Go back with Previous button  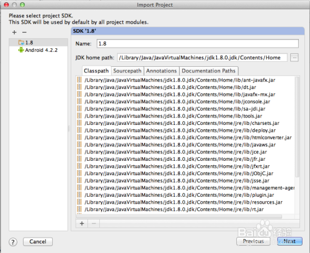tap(254, 241)
